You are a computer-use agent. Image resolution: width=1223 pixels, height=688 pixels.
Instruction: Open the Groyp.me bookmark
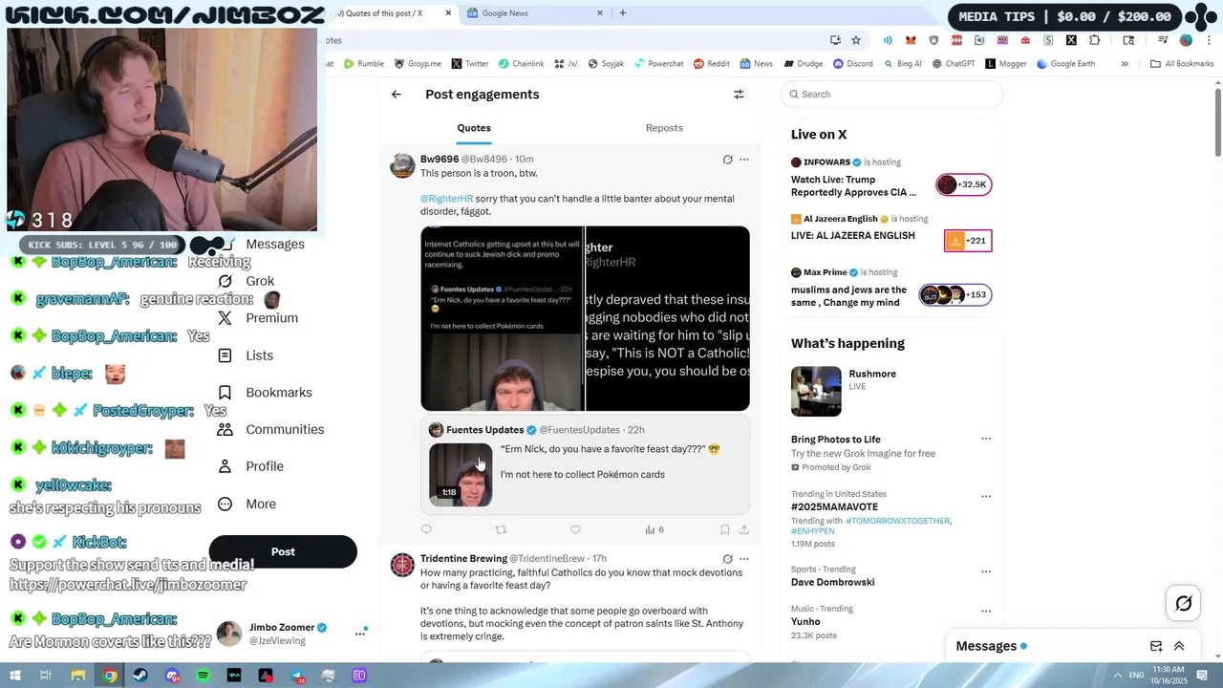coord(418,64)
